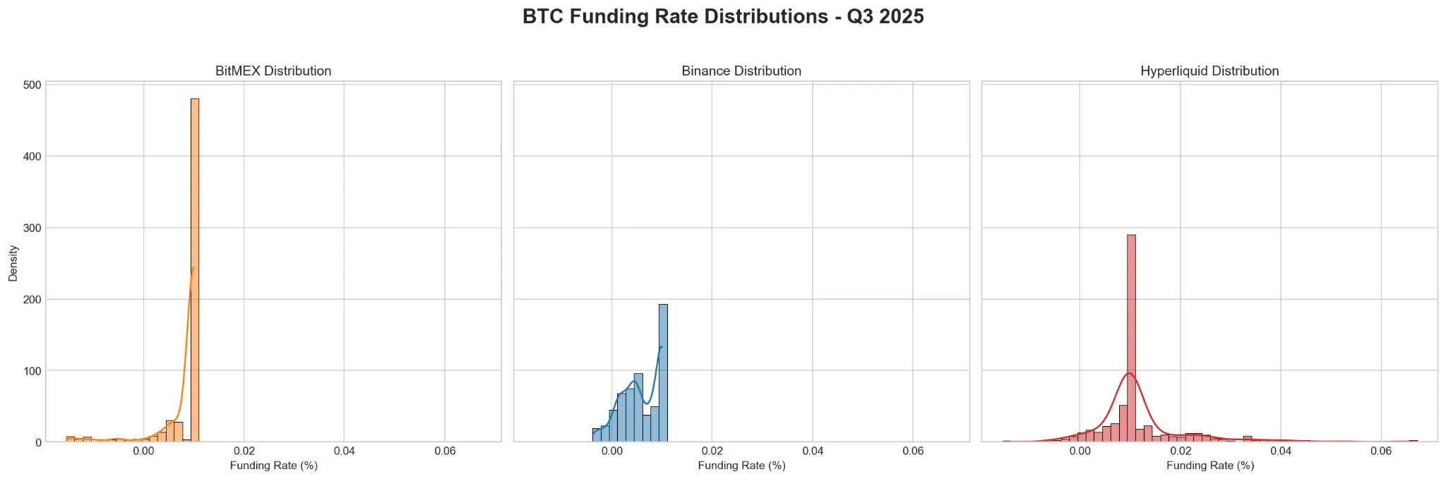Click the 100 tick label on the y-axis
The image size is (1446, 479).
pyautogui.click(x=32, y=370)
